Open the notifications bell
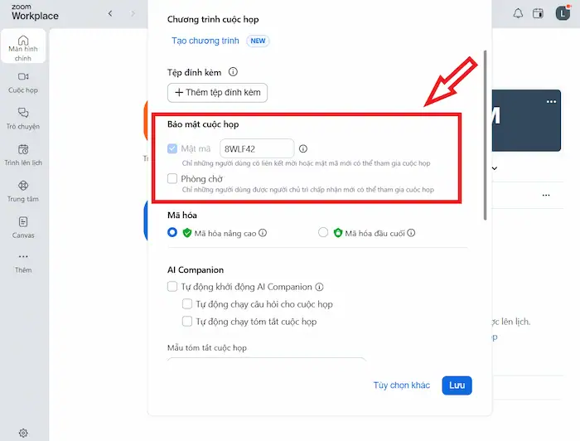This screenshot has width=580, height=441. coord(518,14)
